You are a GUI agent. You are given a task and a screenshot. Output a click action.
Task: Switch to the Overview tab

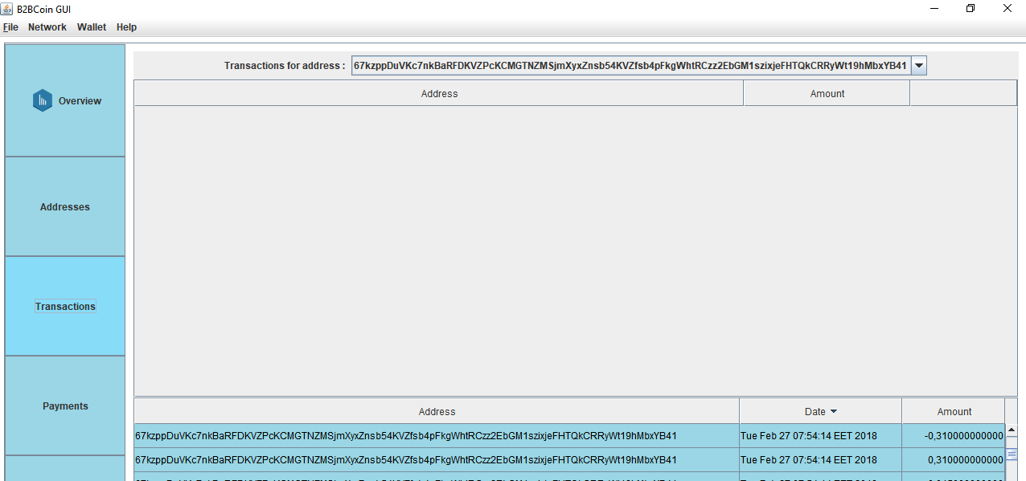point(65,100)
